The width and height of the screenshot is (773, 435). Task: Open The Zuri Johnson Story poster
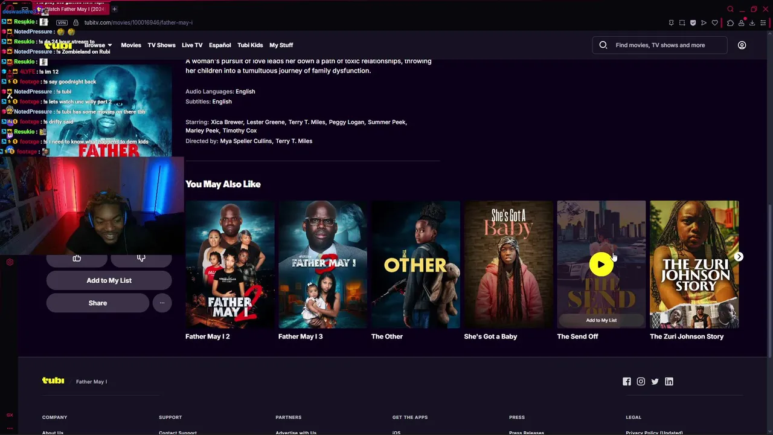click(x=694, y=264)
